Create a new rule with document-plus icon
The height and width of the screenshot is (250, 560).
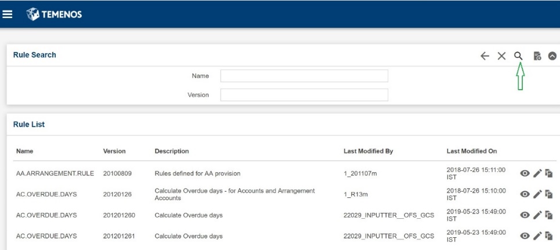(x=537, y=56)
